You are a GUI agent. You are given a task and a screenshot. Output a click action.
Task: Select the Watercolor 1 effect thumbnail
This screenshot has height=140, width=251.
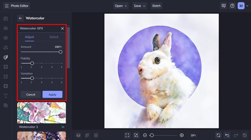(x=41, y=113)
